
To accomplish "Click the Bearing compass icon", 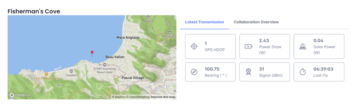I will 194,72.
